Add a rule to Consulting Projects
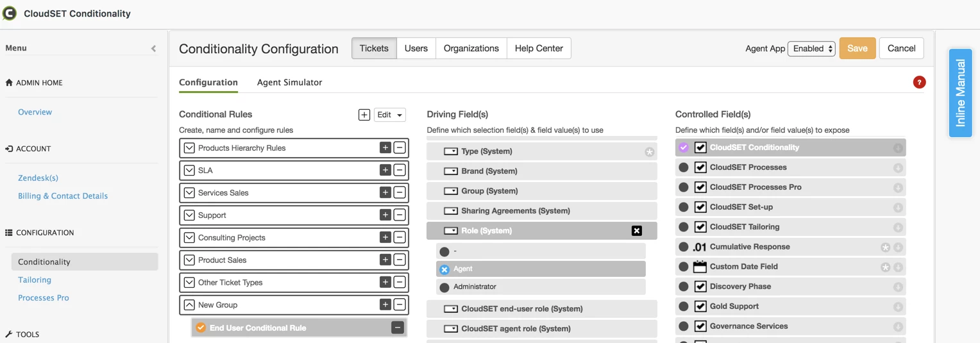 (385, 238)
